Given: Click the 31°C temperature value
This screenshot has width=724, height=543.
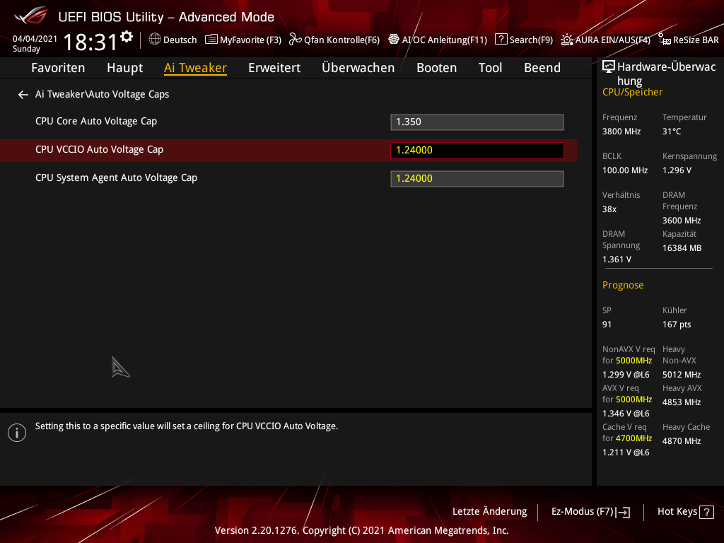Looking at the screenshot, I should 672,132.
